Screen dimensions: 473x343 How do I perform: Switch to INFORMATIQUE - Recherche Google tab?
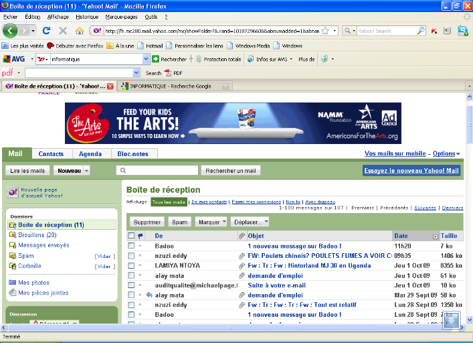174,86
